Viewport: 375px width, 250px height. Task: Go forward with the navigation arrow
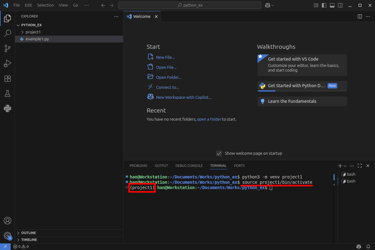coord(111,5)
